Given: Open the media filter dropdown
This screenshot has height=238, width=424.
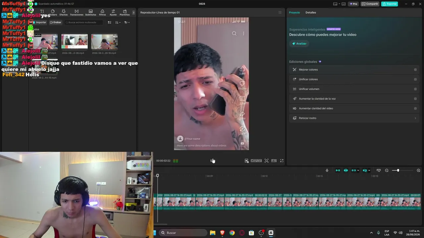Looking at the screenshot, I should 127,22.
